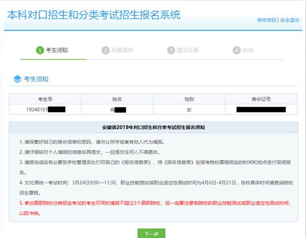The height and width of the screenshot is (238, 306).
Task: Click the page title 本科对口招生和分类考试招生报名系统
Action: tap(93, 15)
